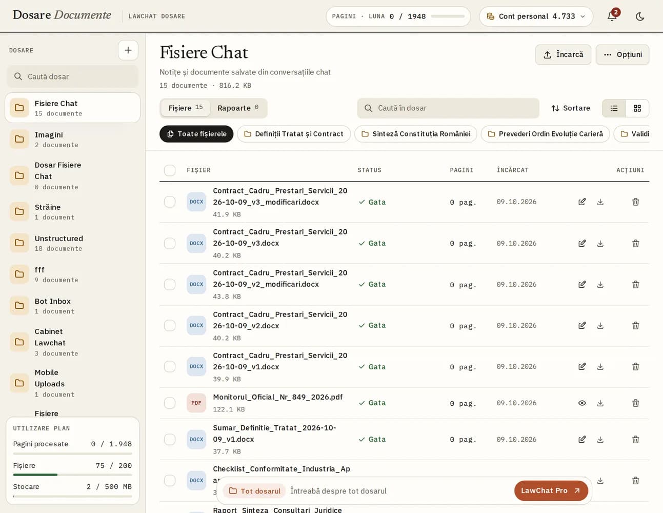The height and width of the screenshot is (513, 663).
Task: Switch to list view layout
Action: pyautogui.click(x=614, y=108)
